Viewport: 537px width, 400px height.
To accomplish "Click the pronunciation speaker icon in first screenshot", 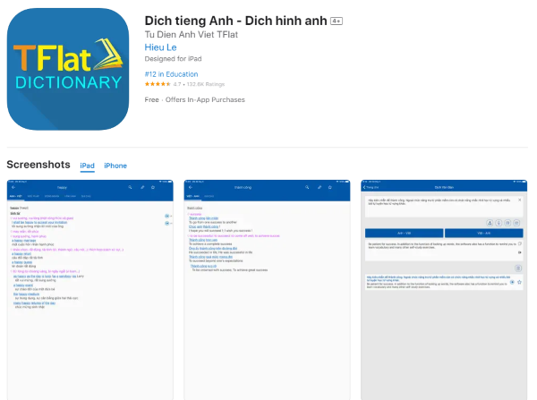I will [166, 217].
